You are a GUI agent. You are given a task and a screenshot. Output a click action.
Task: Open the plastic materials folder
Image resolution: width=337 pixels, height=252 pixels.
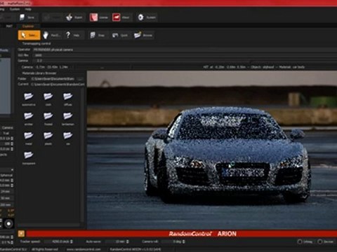pyautogui.click(x=48, y=138)
